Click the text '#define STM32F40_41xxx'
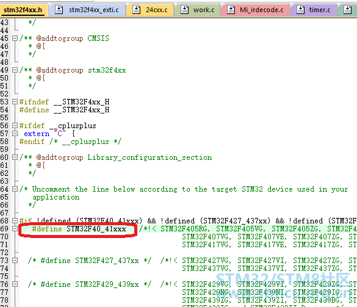357x307 pixels. [x=79, y=229]
